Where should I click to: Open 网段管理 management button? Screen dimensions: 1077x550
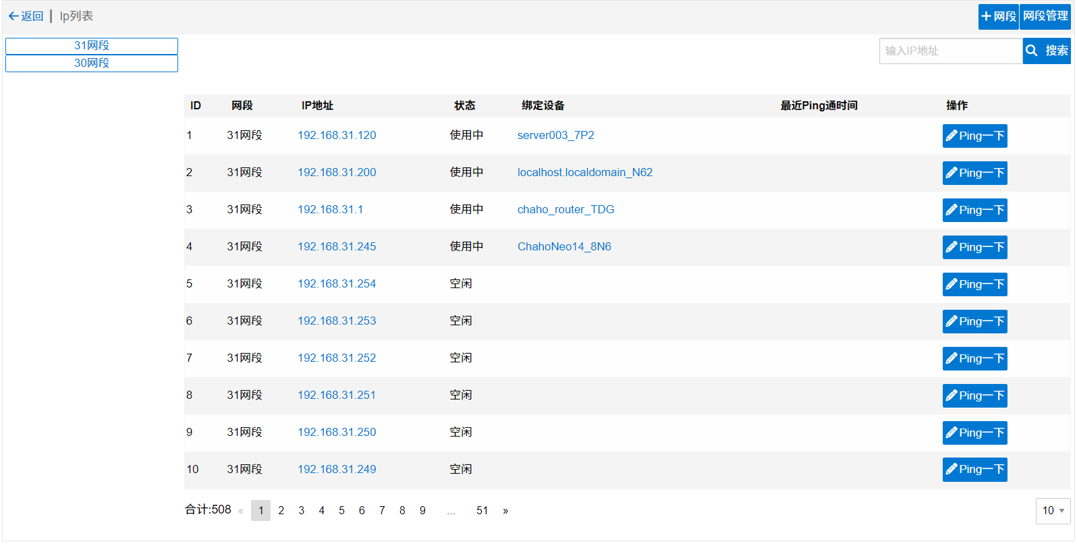pyautogui.click(x=1045, y=16)
